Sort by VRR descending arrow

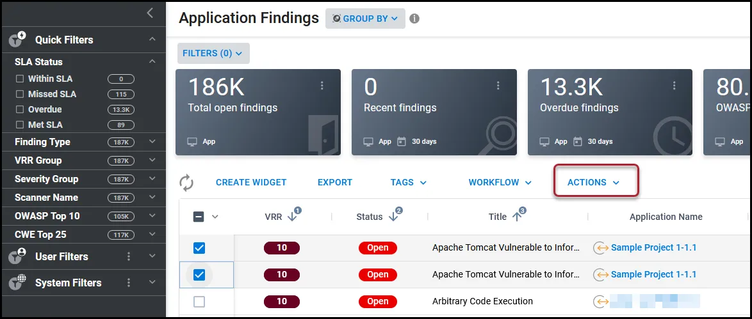tap(292, 217)
